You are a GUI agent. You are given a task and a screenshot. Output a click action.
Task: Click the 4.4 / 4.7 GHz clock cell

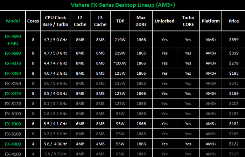(55, 63)
